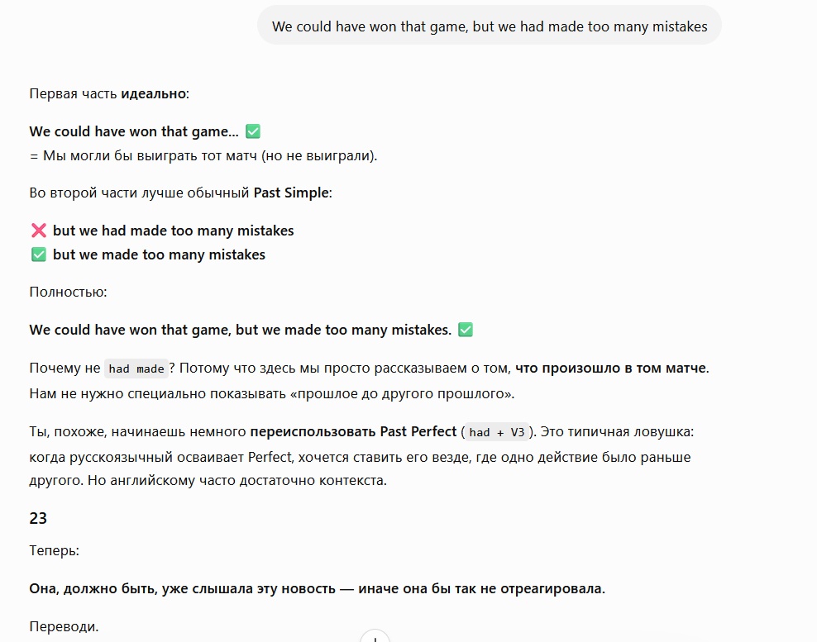Click the word 'Полностью:'

click(x=68, y=292)
